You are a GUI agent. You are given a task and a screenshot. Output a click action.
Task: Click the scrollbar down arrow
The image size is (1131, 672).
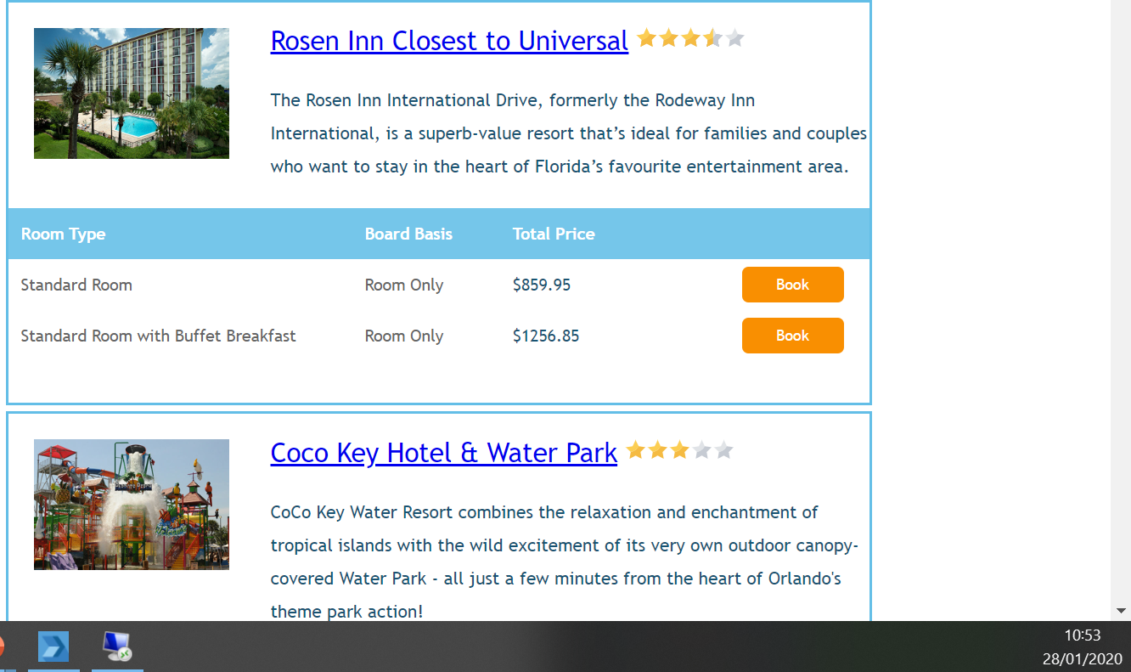(x=1121, y=610)
